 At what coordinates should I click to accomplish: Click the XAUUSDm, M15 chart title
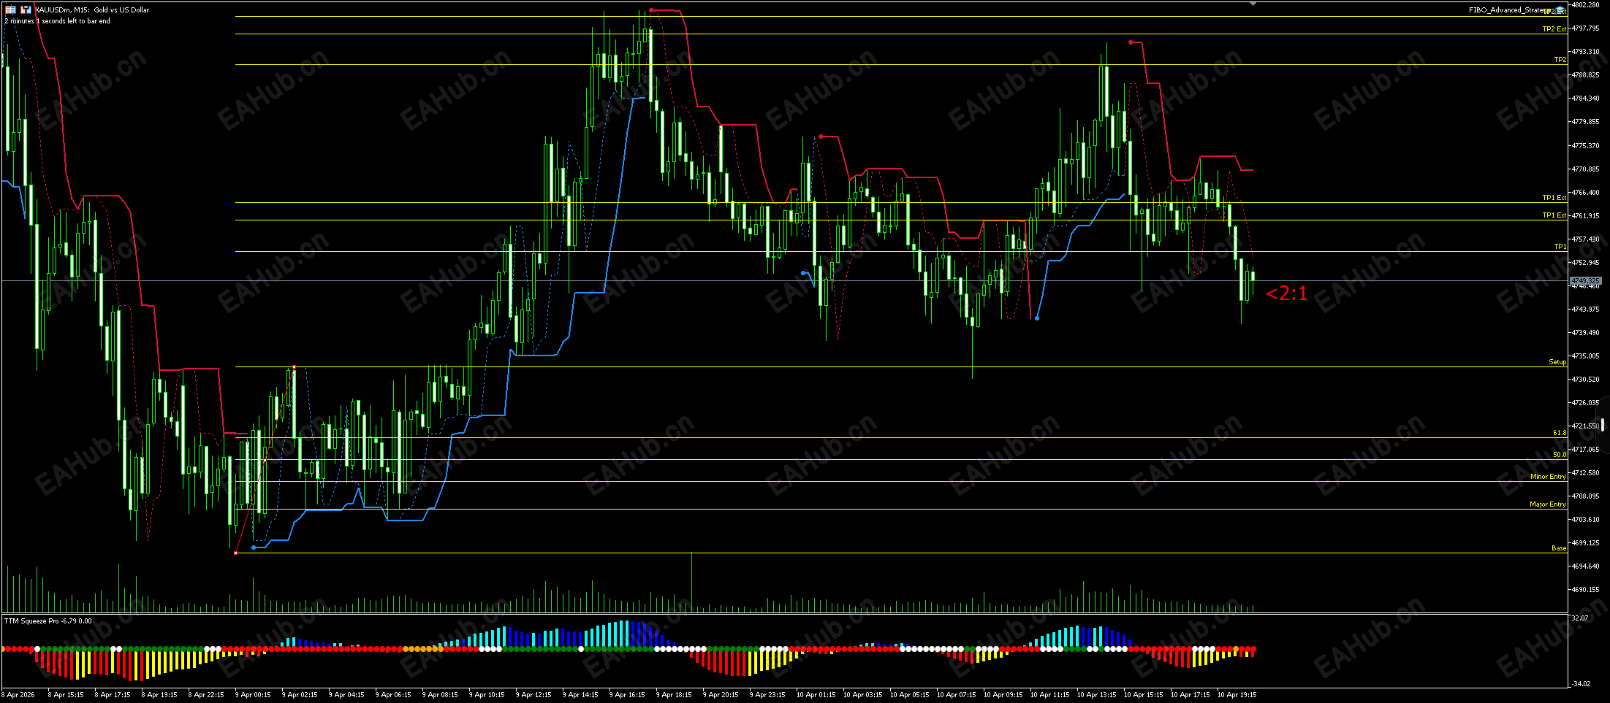point(92,10)
